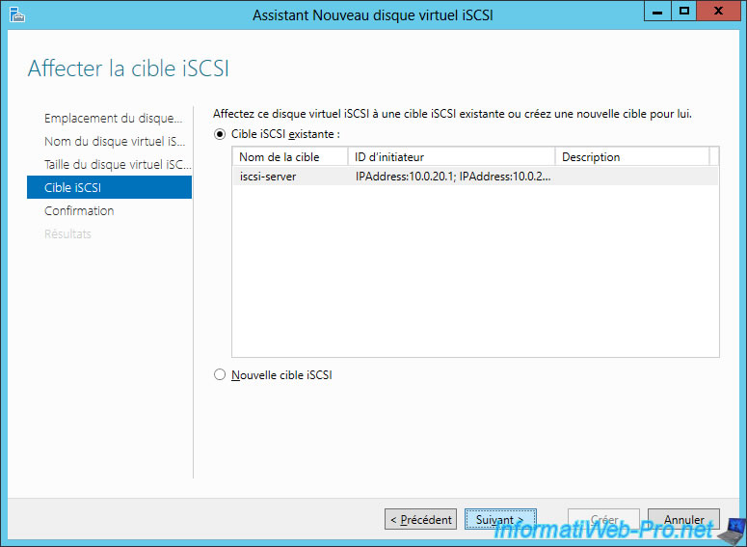Image resolution: width=747 pixels, height=547 pixels.
Task: Sort by the Nom de la cible column header
Action: tap(290, 157)
